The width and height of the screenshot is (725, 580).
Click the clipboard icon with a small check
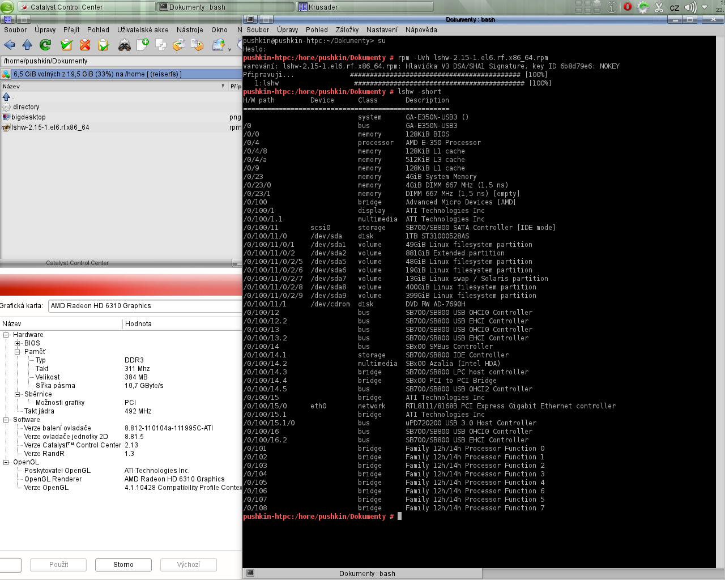tap(103, 45)
